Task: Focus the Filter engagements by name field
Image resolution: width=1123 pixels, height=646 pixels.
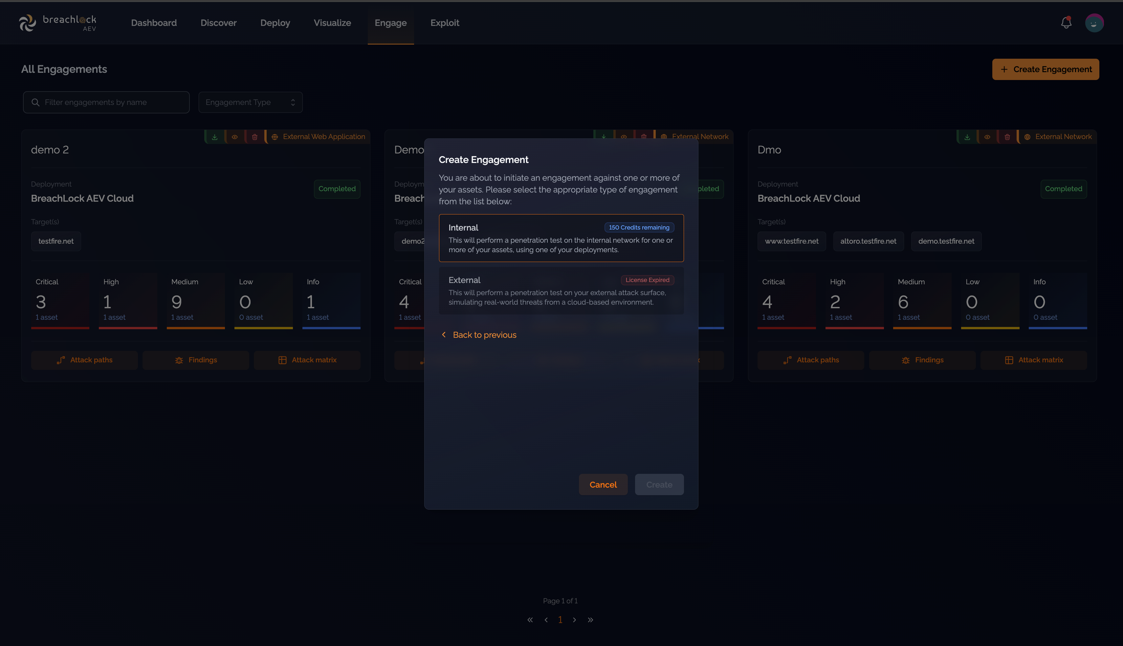Action: (x=106, y=103)
